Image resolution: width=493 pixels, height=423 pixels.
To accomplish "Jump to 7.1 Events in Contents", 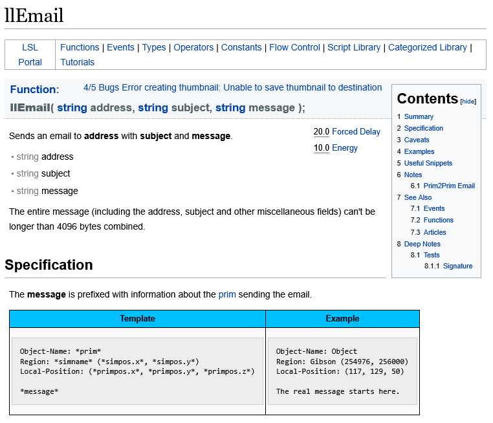I will click(x=434, y=208).
